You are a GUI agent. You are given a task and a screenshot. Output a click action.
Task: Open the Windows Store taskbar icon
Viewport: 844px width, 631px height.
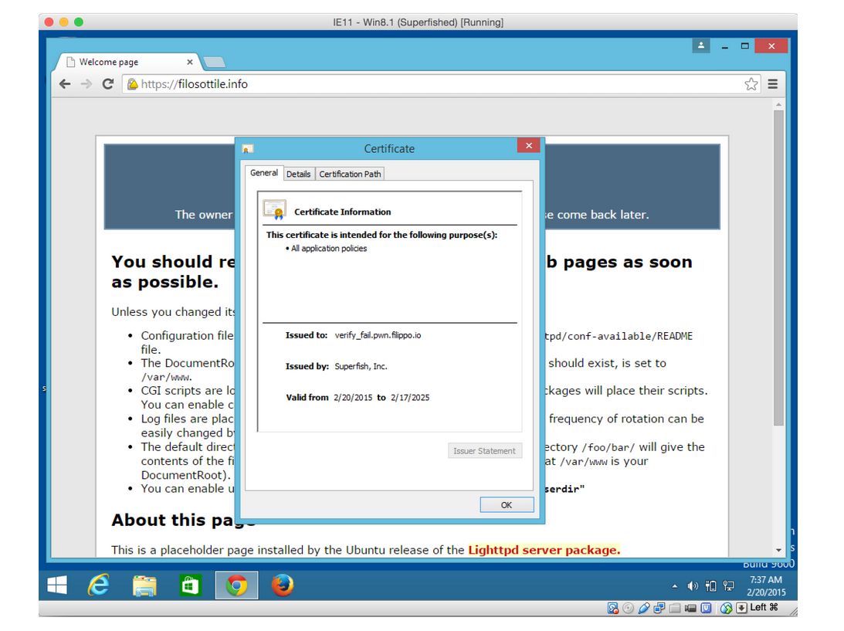coord(190,585)
